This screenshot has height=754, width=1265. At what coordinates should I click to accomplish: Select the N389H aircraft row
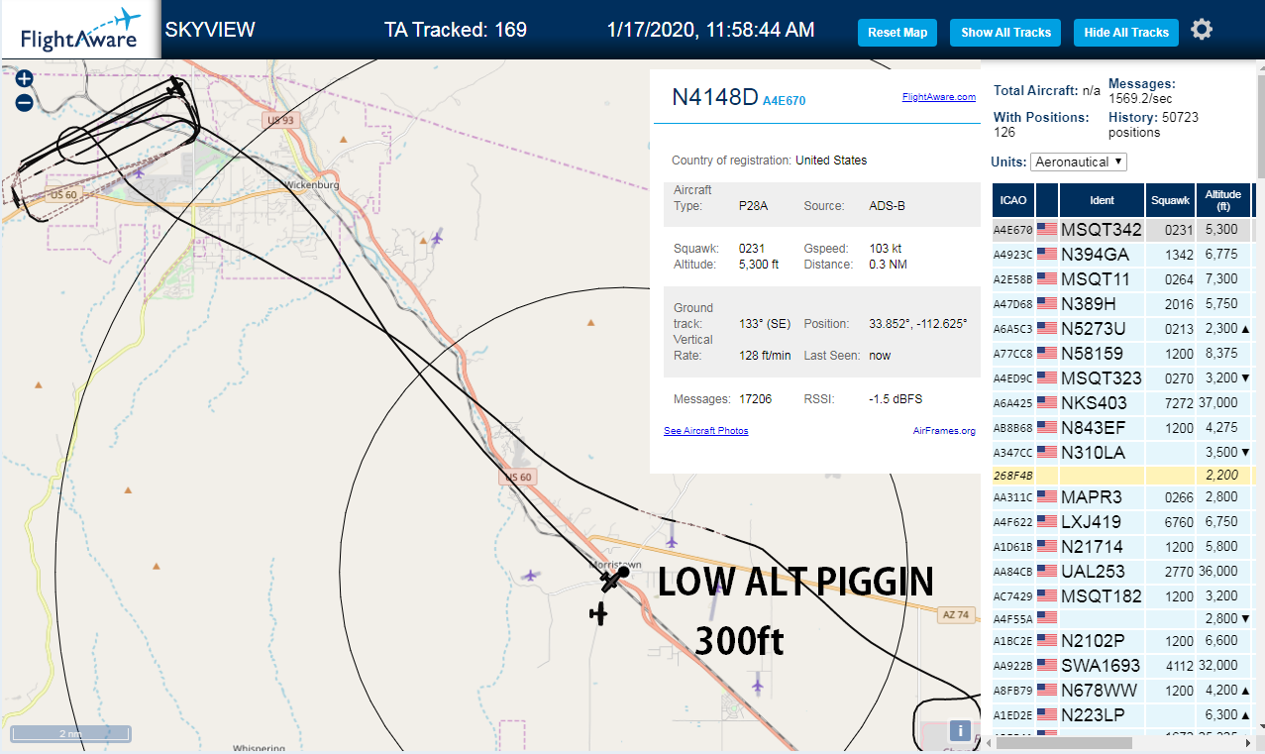[x=1122, y=304]
